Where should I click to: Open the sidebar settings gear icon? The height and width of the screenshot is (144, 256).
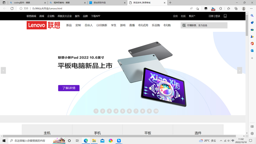[252, 133]
